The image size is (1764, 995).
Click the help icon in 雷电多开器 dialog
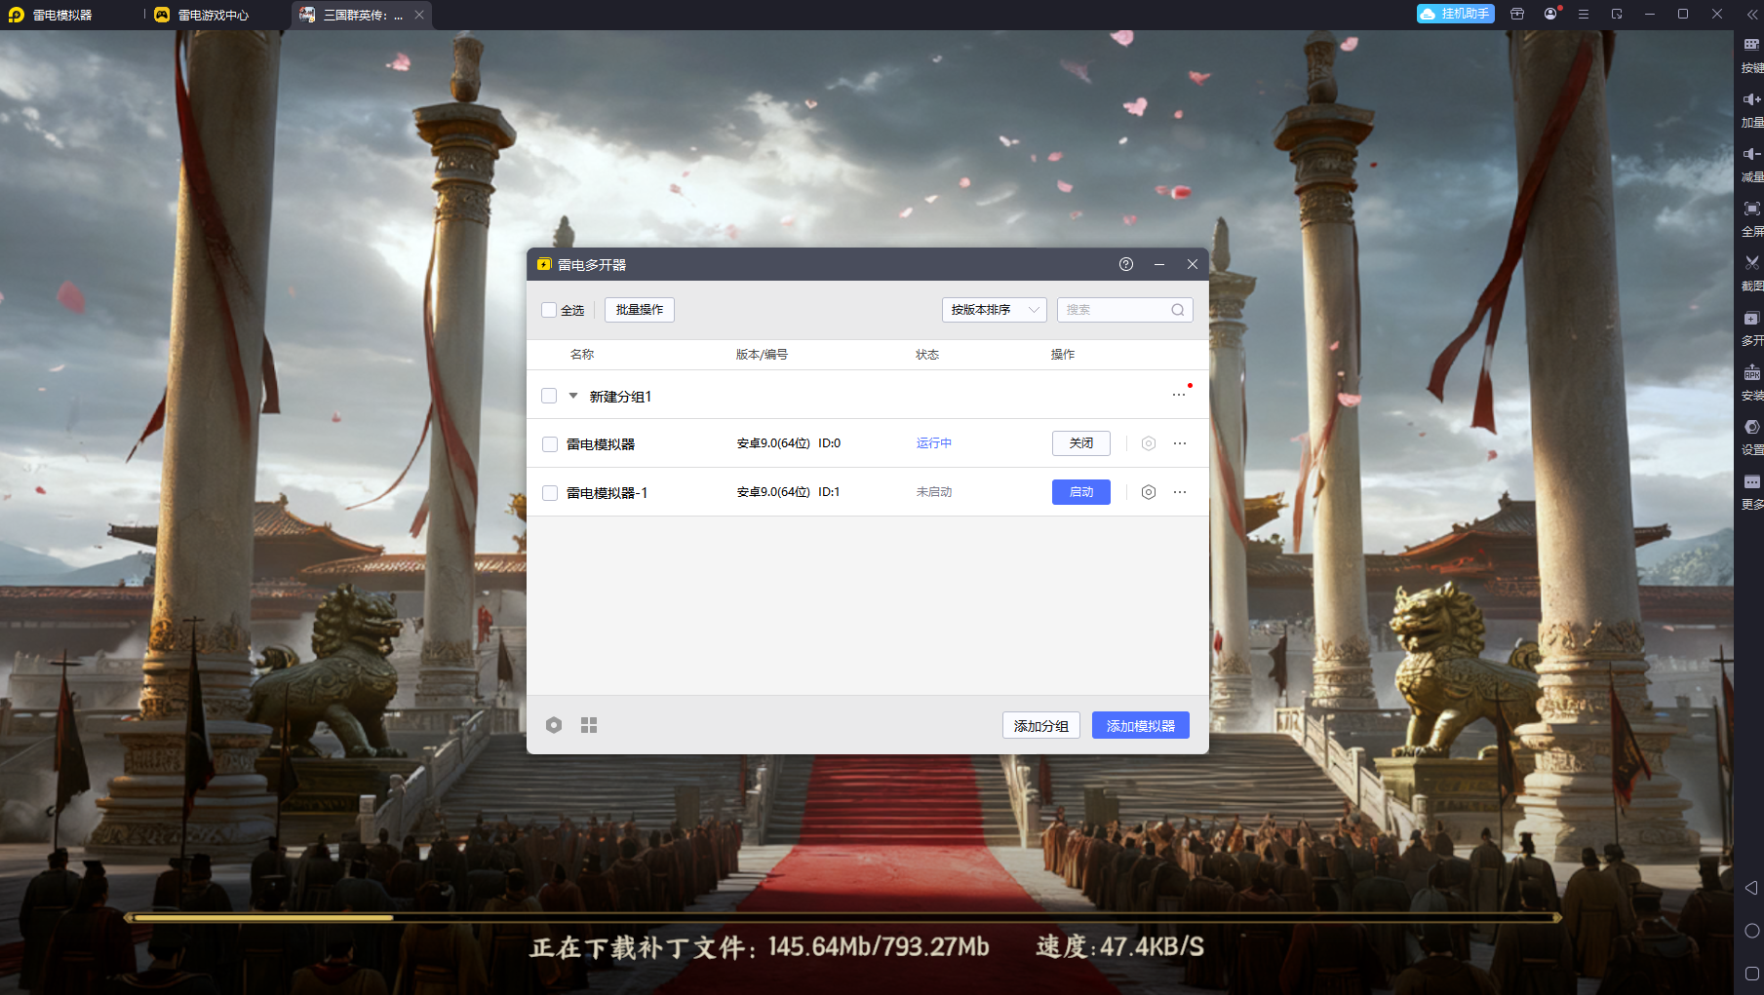tap(1126, 264)
